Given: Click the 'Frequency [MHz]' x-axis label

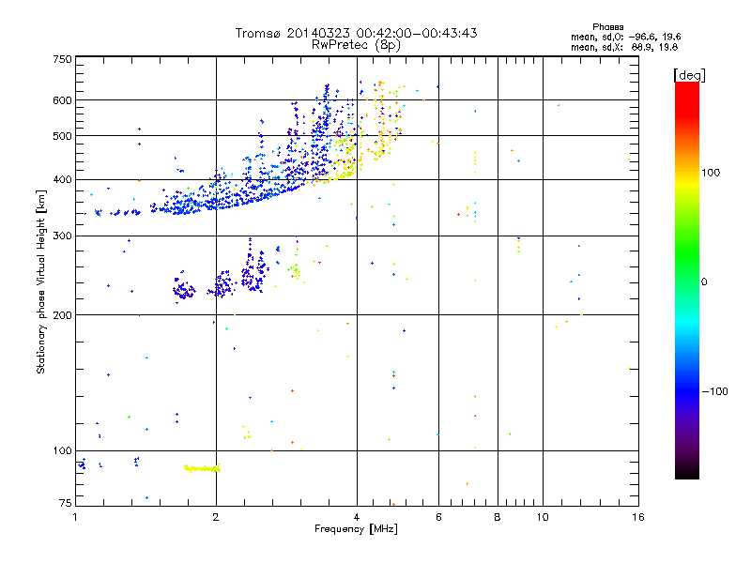Looking at the screenshot, I should coord(356,529).
